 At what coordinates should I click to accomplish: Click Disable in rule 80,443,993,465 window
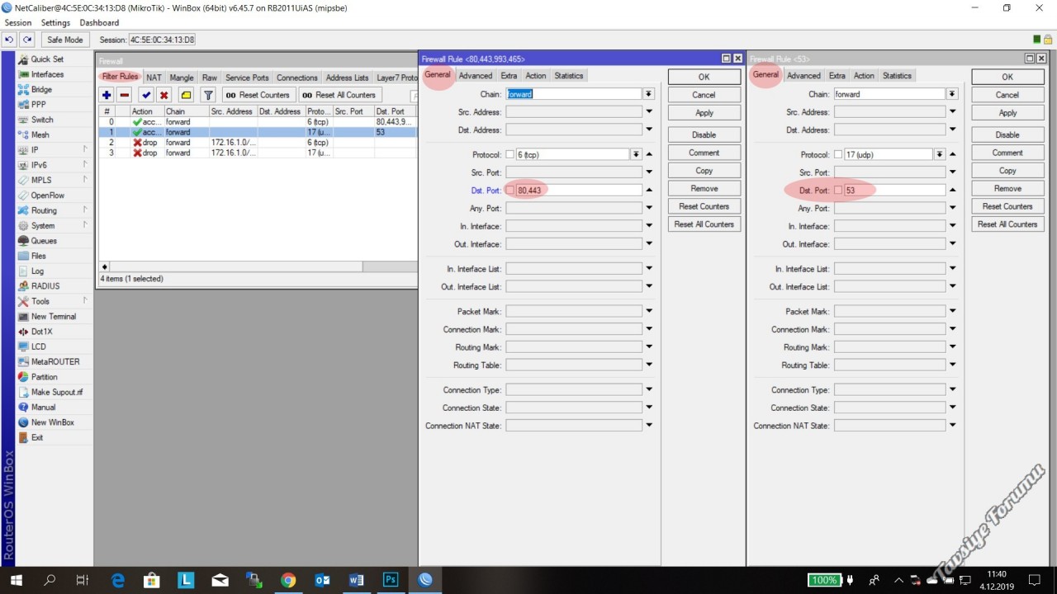click(x=704, y=134)
